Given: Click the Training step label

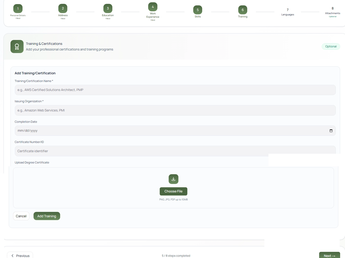Looking at the screenshot, I should [243, 17].
